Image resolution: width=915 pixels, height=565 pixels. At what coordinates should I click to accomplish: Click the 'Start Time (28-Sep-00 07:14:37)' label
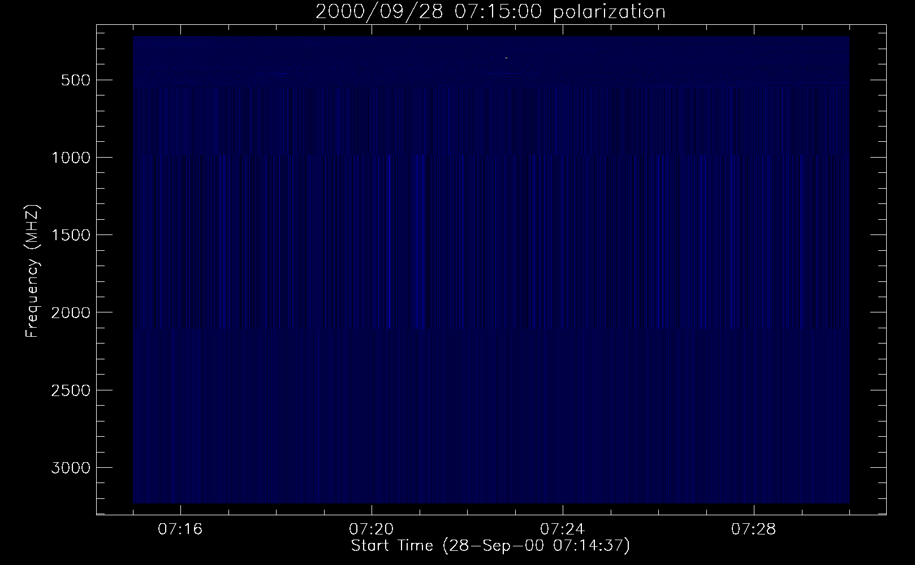coord(490,546)
